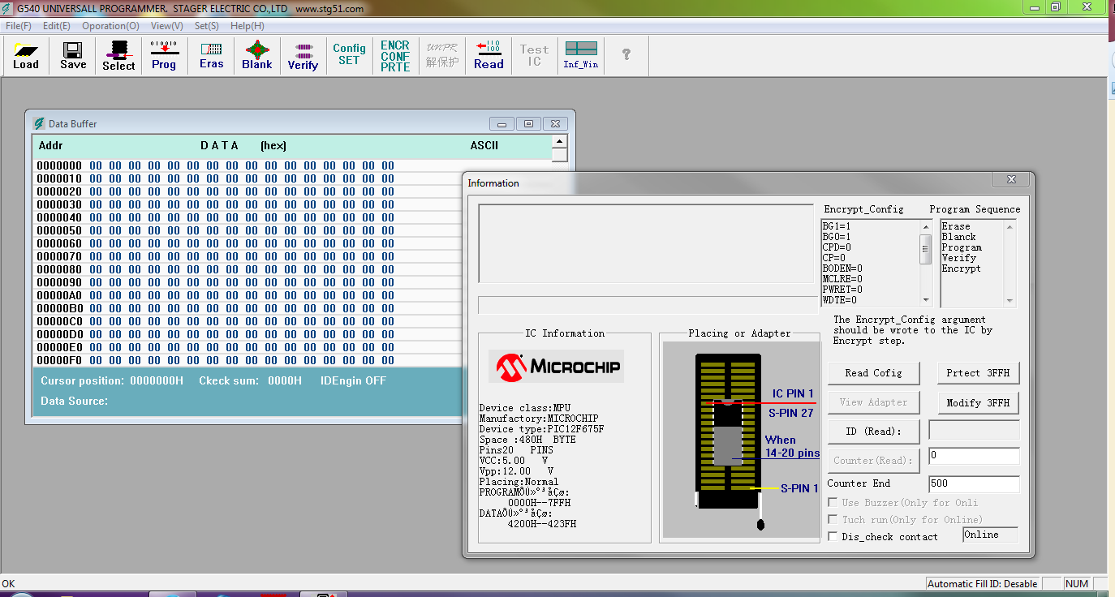Click the Modify 3FFH button

pos(978,402)
